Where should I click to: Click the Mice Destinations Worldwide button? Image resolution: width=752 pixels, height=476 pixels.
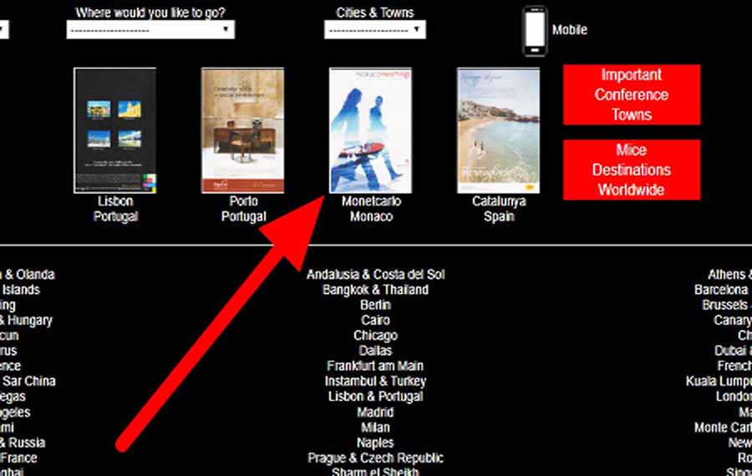(632, 170)
